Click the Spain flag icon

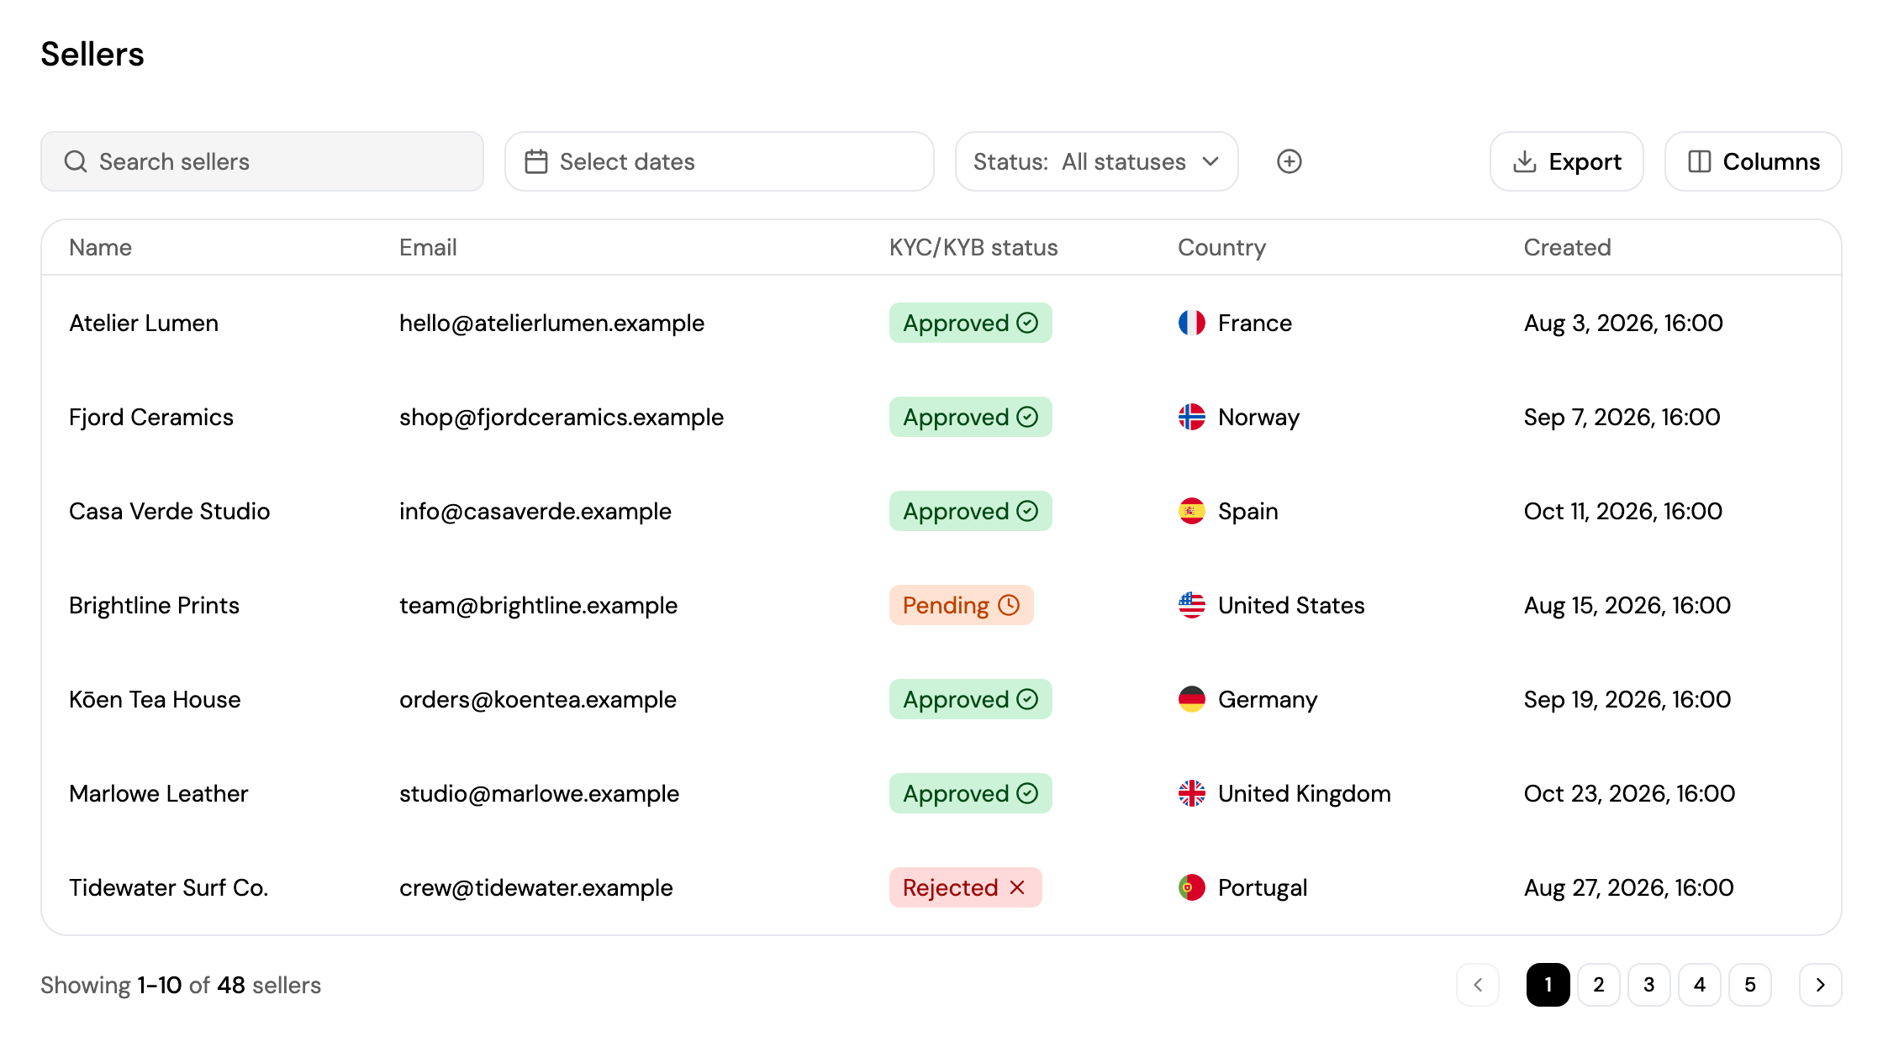tap(1191, 511)
